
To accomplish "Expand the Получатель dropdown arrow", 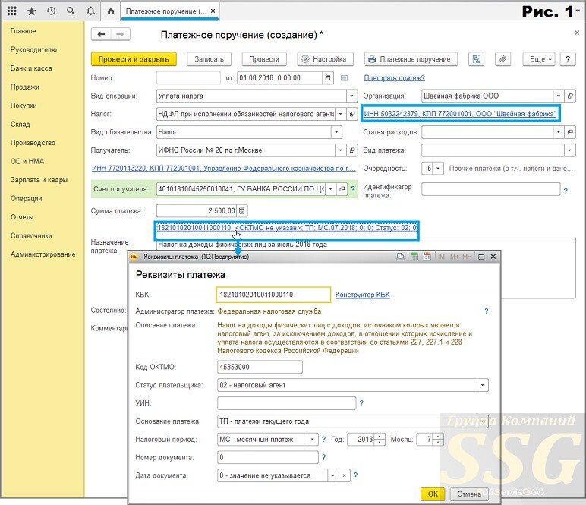I will click(341, 150).
